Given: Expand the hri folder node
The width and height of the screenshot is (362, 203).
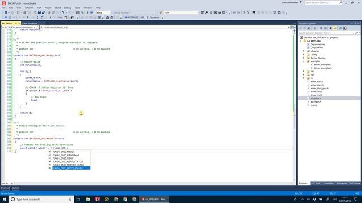Looking at the screenshot, I should coord(304,78).
